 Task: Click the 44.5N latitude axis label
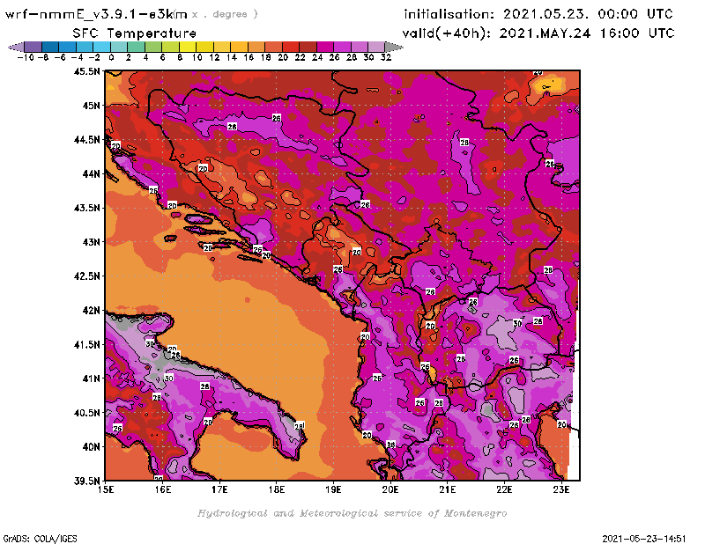pos(86,140)
